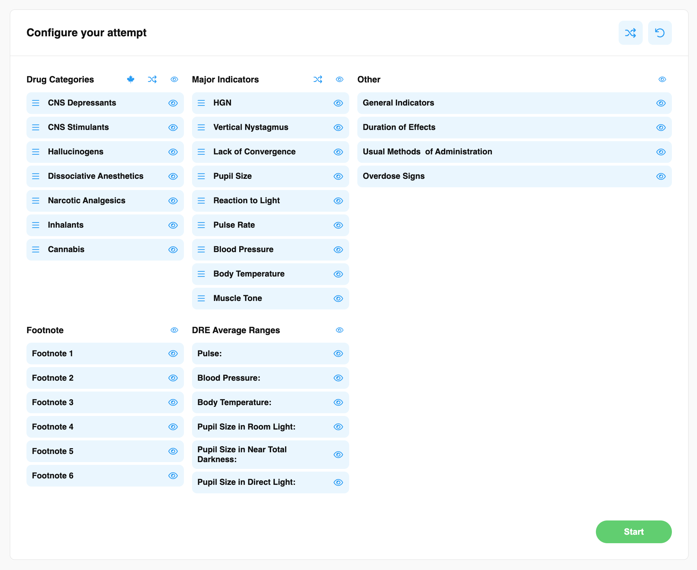Screen dimensions: 697x570
Task: Toggle visibility of the entire Footnote section
Action: click(174, 330)
